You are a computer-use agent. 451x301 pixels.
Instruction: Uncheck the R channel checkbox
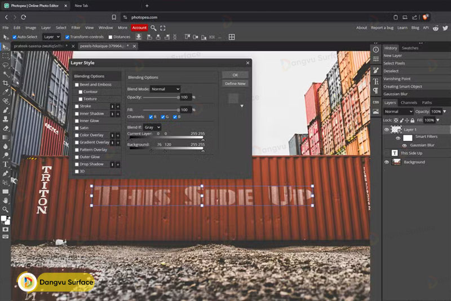[151, 117]
